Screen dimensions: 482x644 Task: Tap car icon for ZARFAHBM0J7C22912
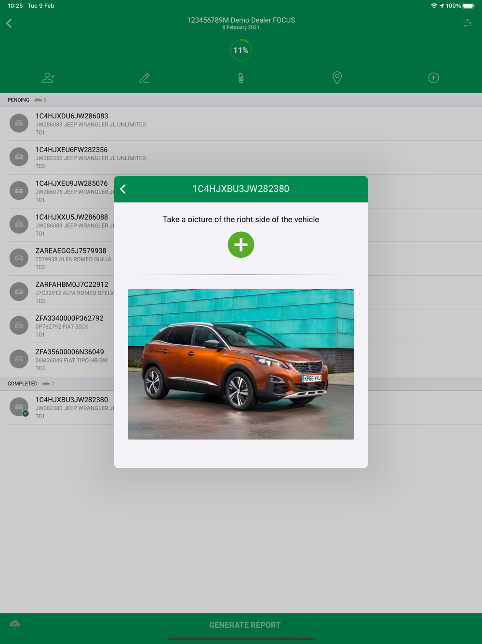(19, 292)
